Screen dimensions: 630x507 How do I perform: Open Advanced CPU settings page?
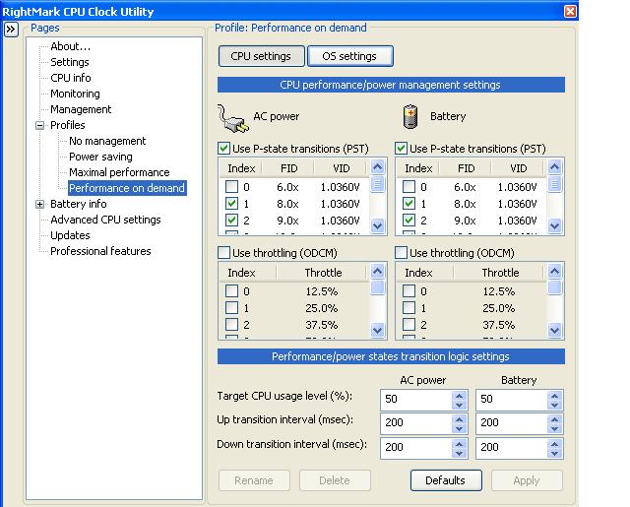[105, 220]
